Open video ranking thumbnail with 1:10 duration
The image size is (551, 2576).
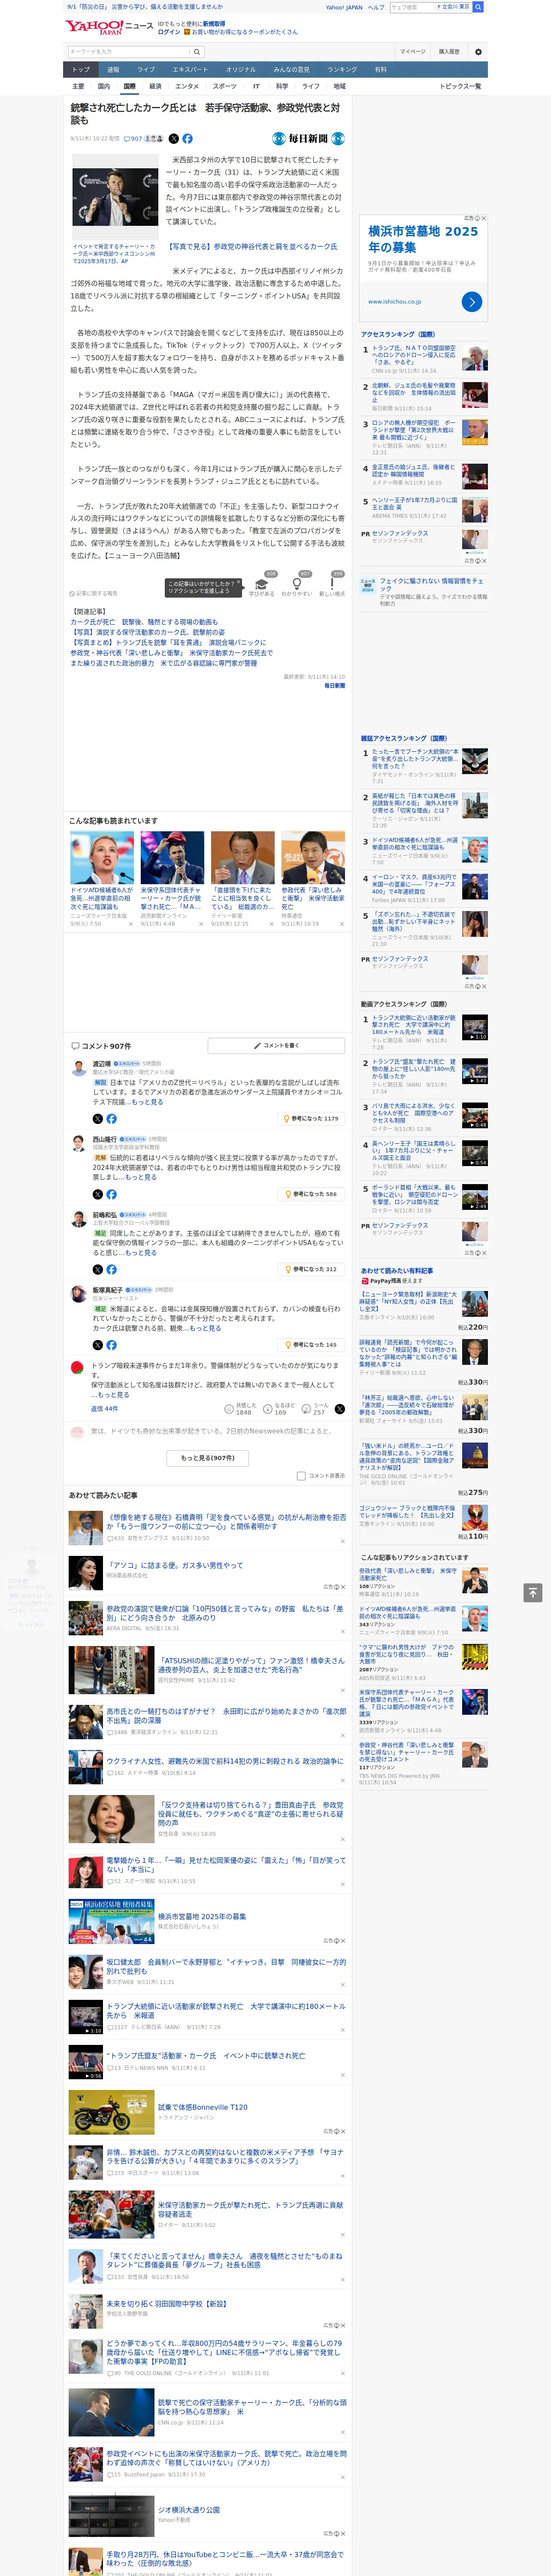(475, 1027)
